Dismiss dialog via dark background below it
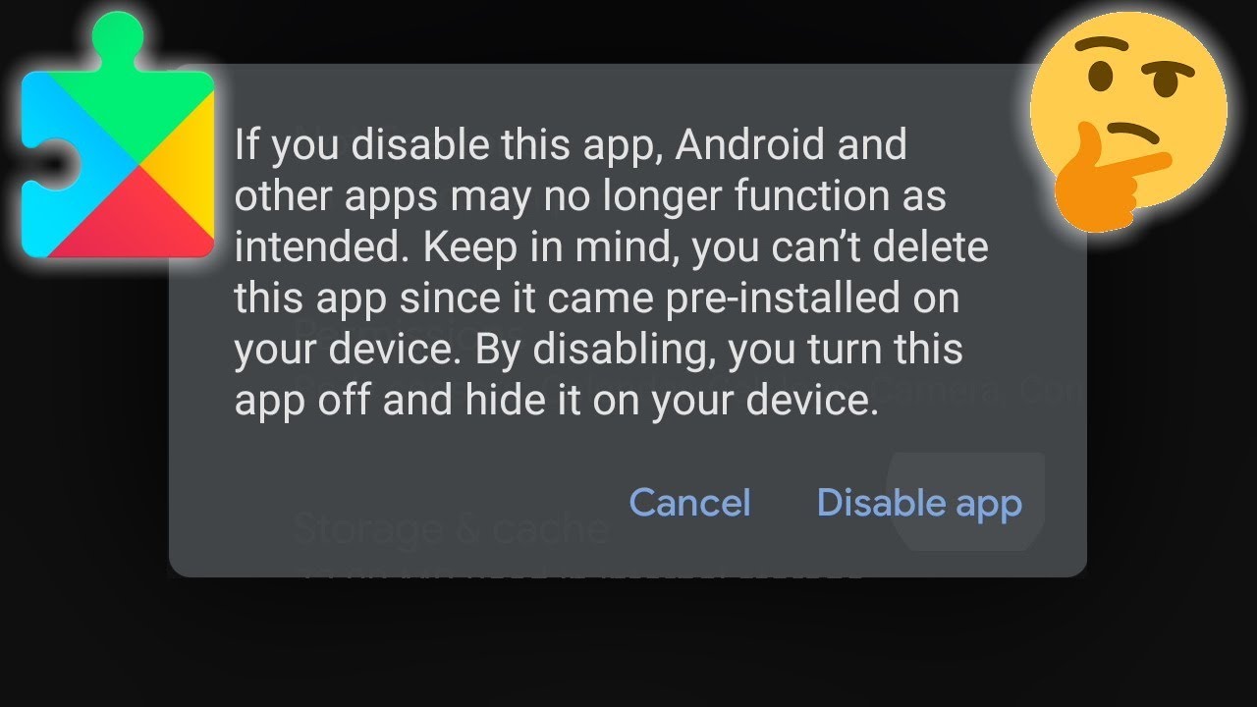This screenshot has height=707, width=1257. [628, 643]
